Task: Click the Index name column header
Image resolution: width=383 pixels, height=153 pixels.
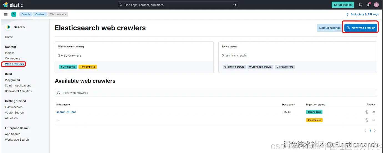Action: (x=63, y=105)
